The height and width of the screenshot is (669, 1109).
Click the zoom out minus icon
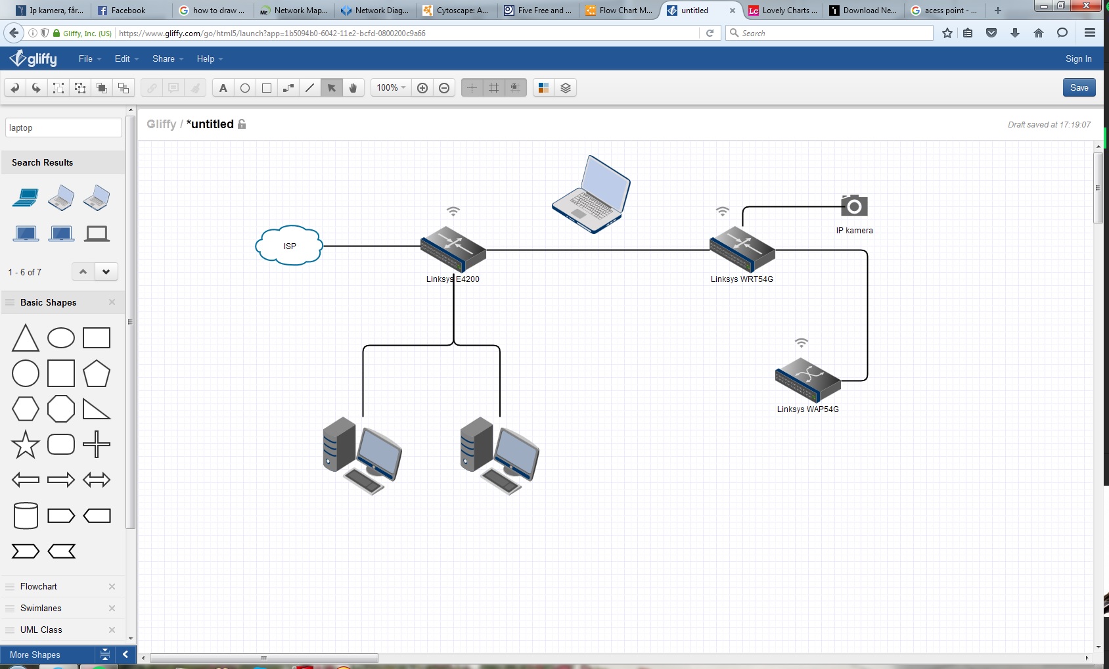(x=444, y=87)
